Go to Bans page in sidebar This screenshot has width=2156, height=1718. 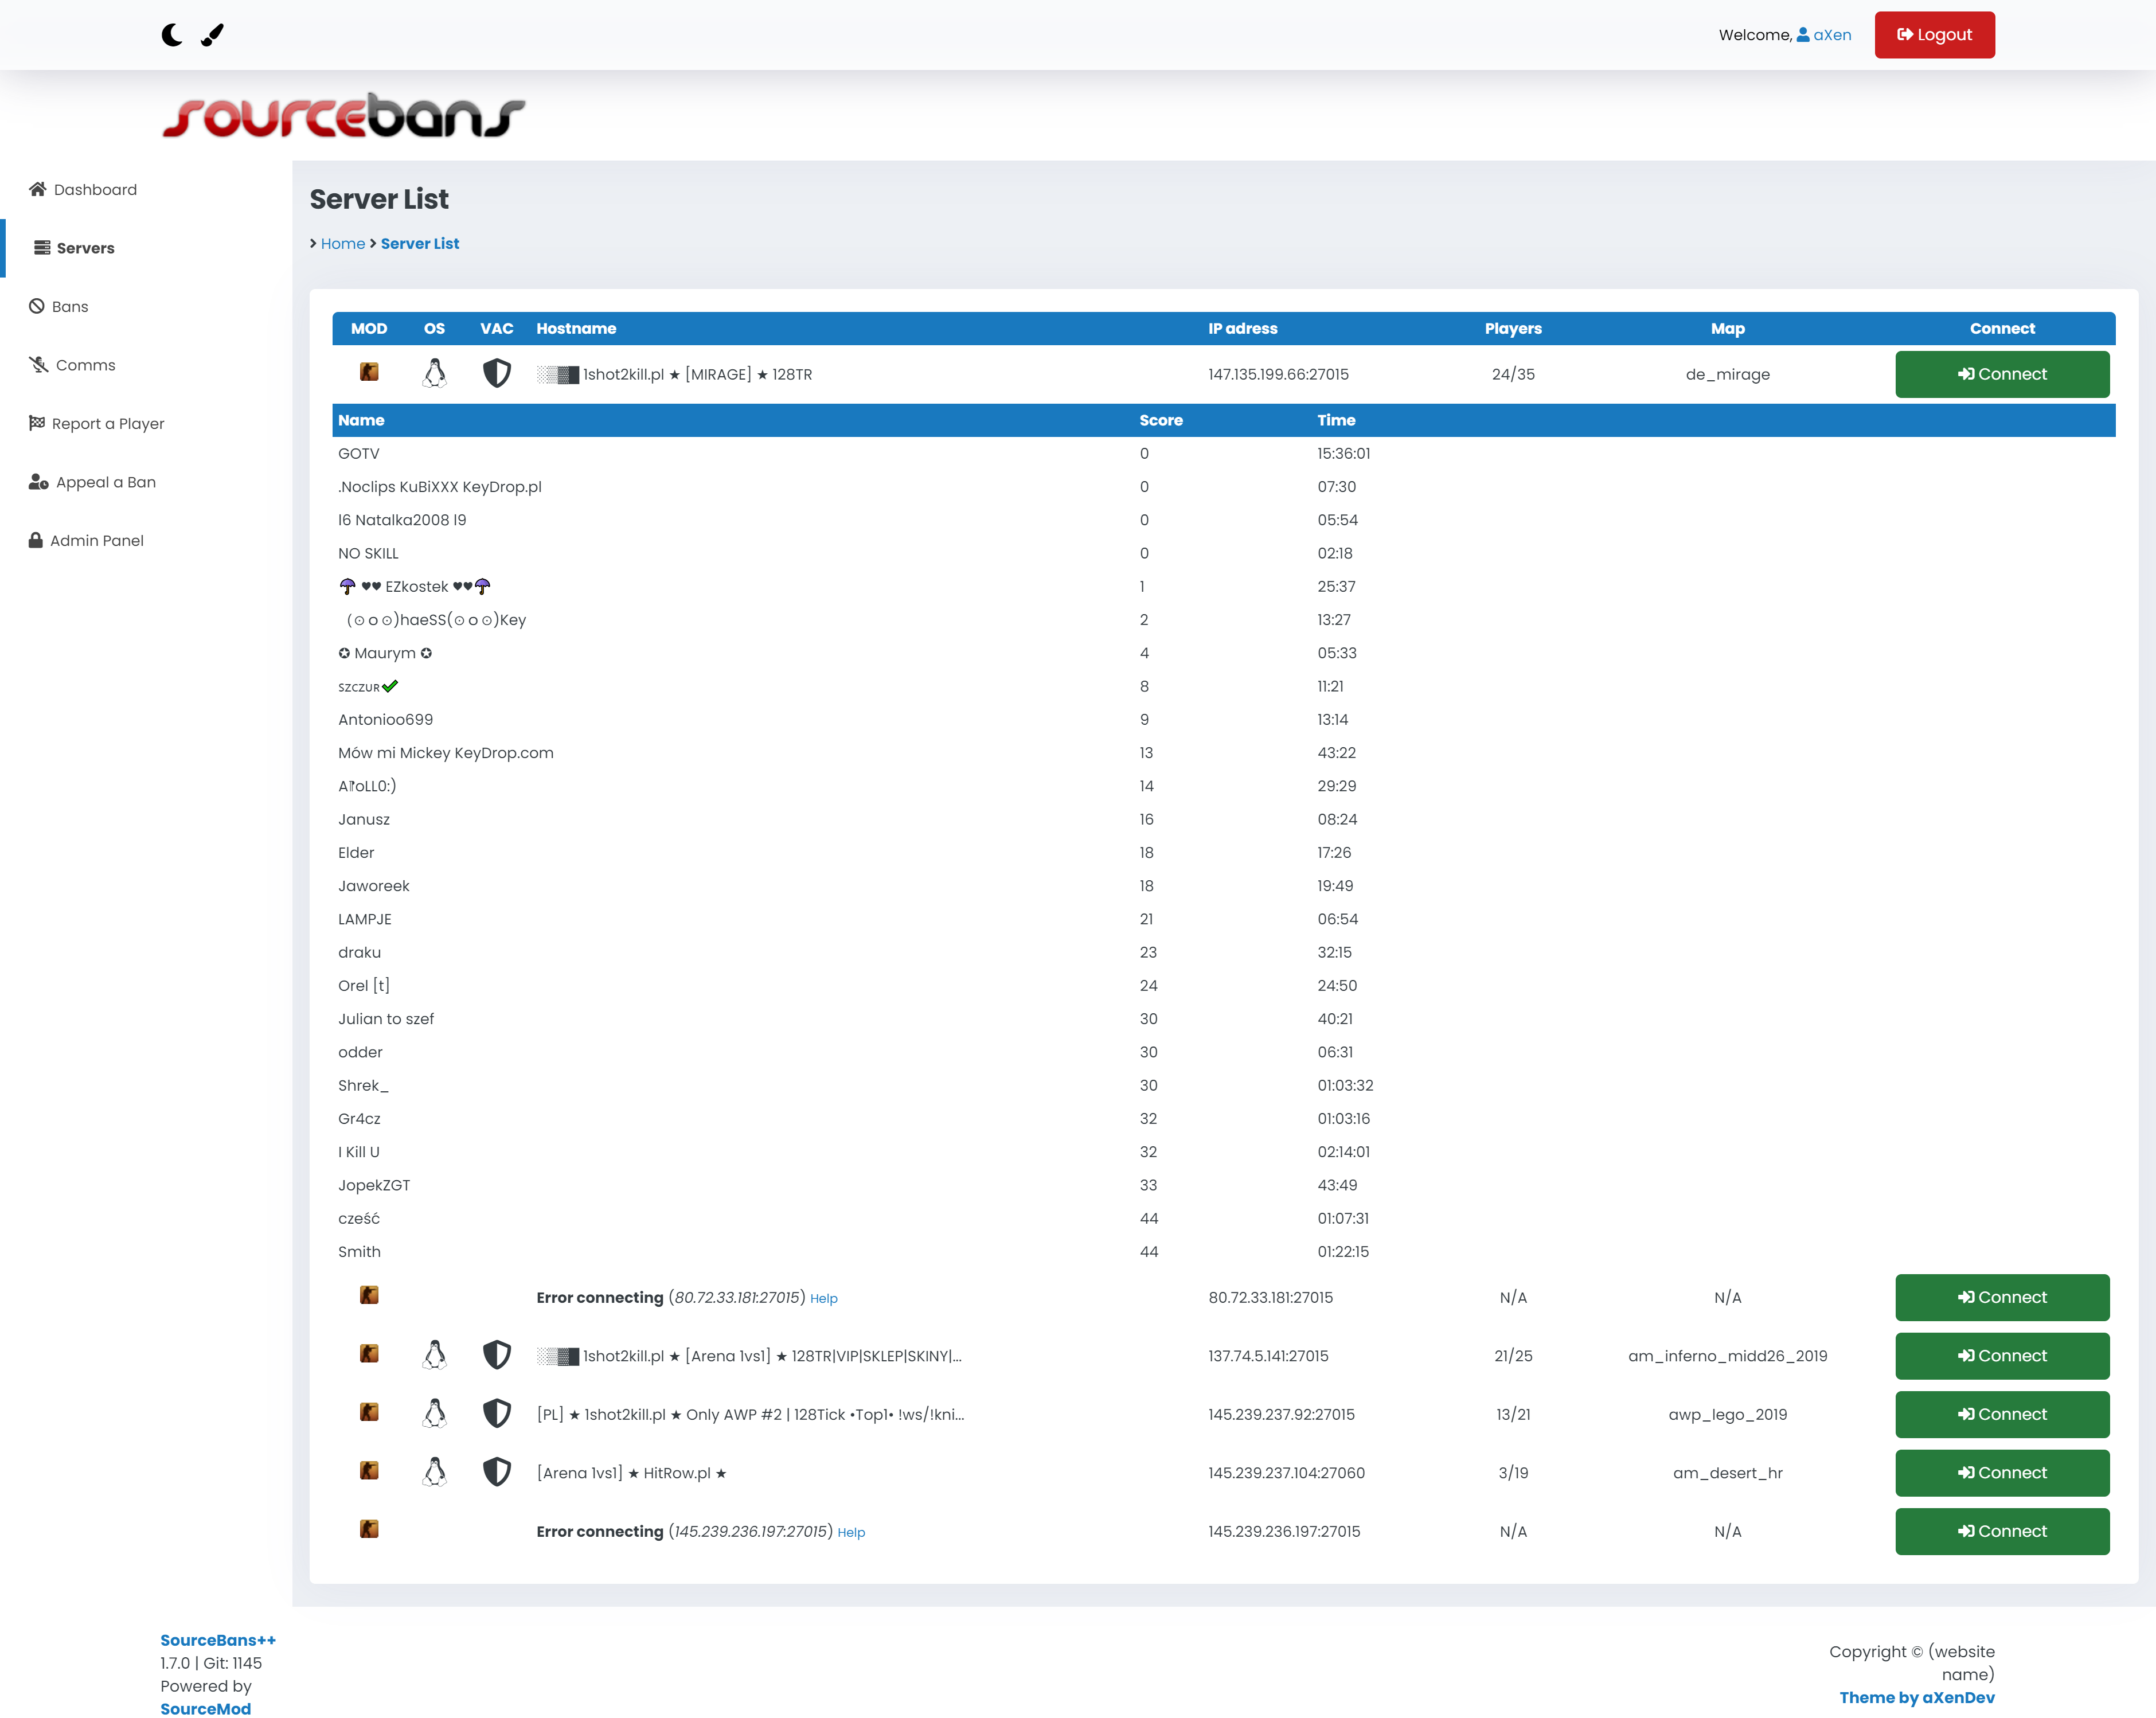pyautogui.click(x=69, y=307)
